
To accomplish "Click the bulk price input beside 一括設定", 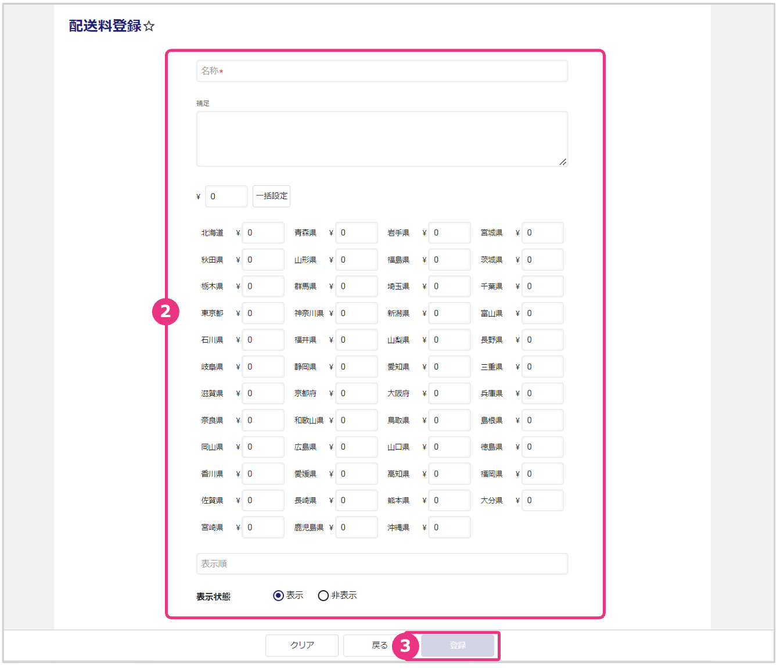I will click(x=226, y=196).
